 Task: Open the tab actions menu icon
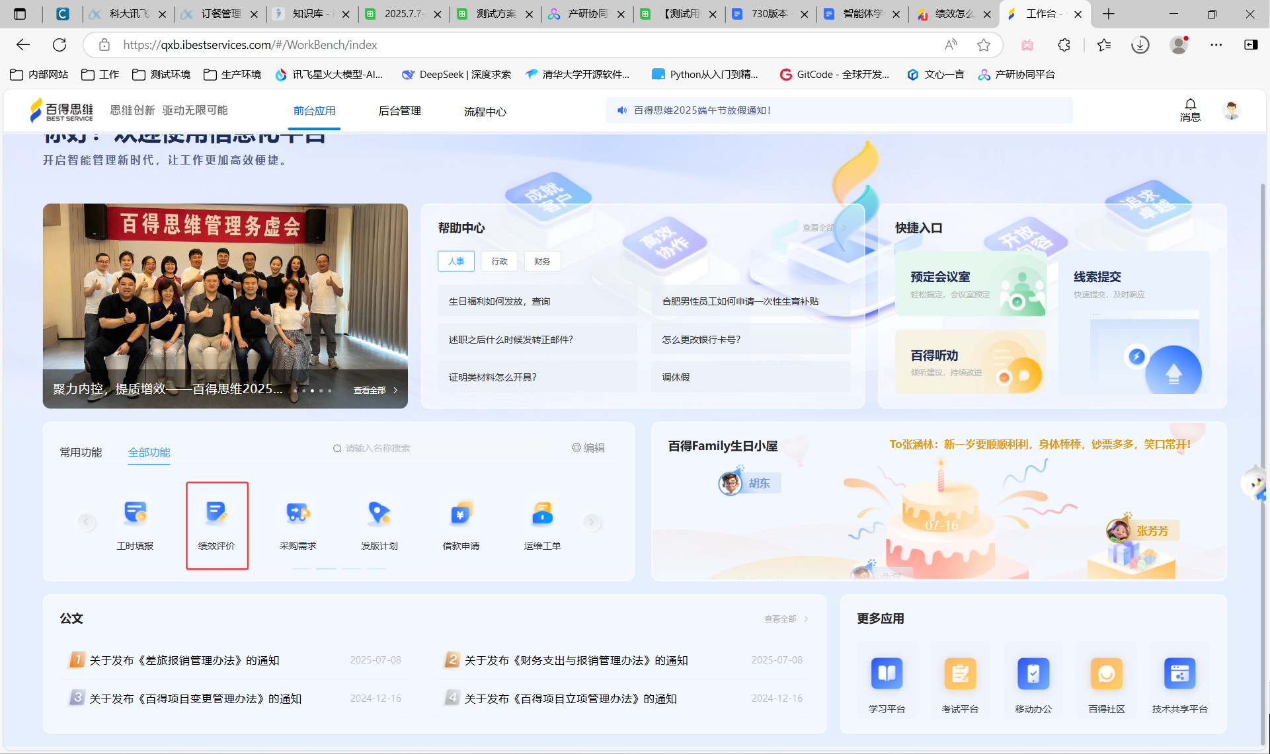point(20,13)
